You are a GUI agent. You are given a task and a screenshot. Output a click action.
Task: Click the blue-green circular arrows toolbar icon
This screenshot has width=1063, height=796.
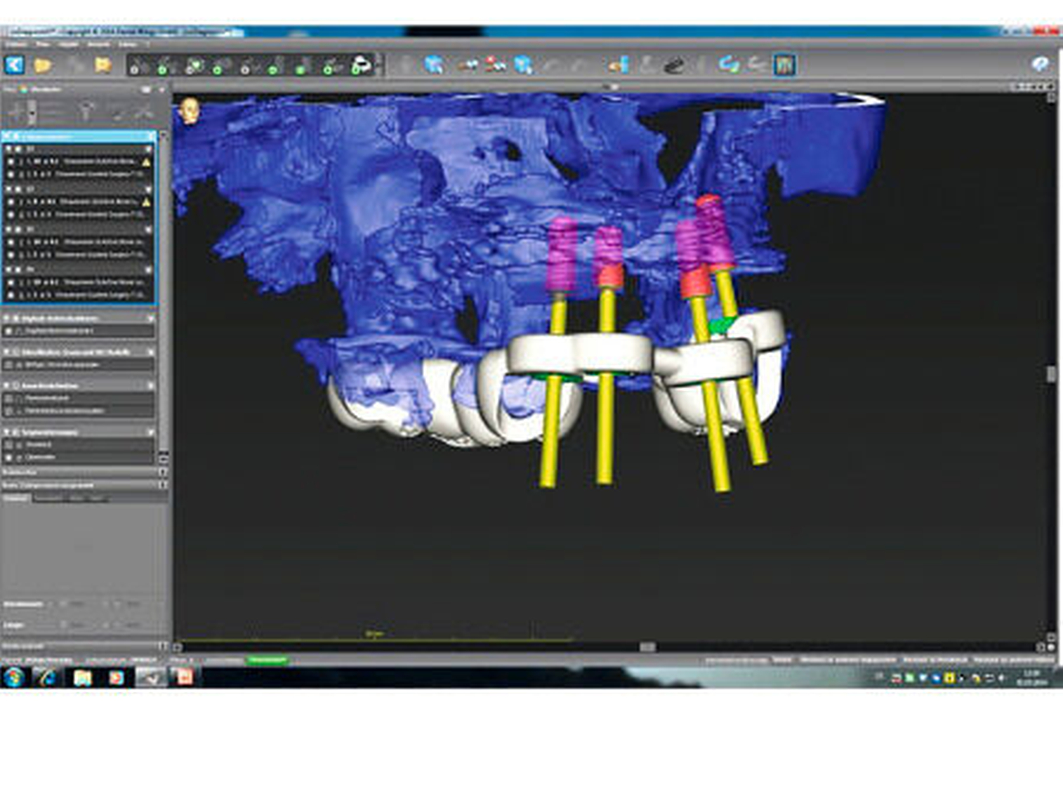pyautogui.click(x=728, y=65)
